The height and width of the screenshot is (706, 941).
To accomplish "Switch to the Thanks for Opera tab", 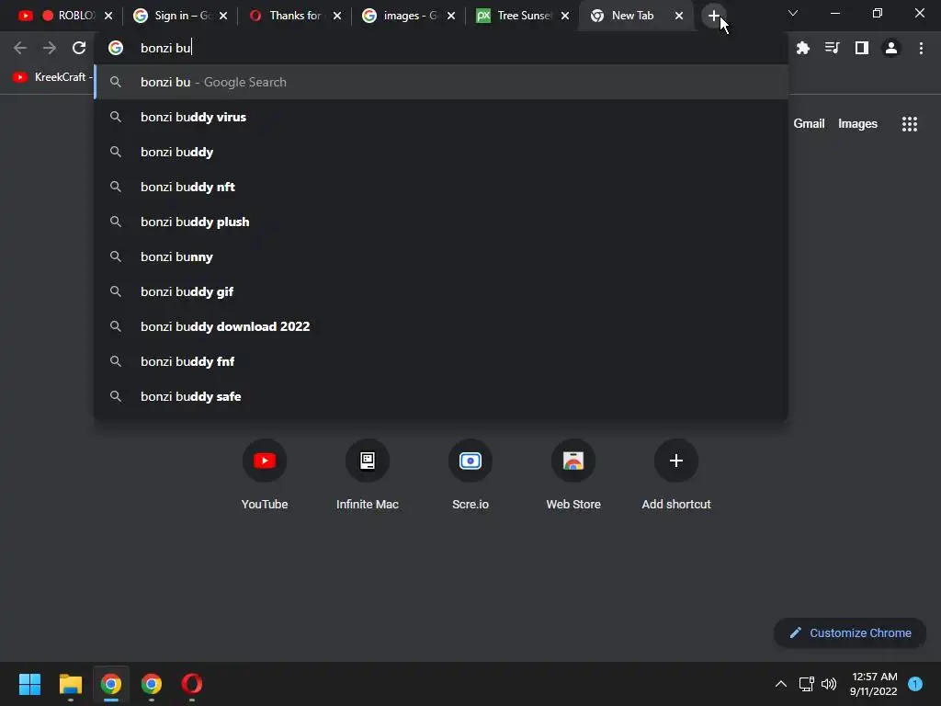I will [294, 16].
